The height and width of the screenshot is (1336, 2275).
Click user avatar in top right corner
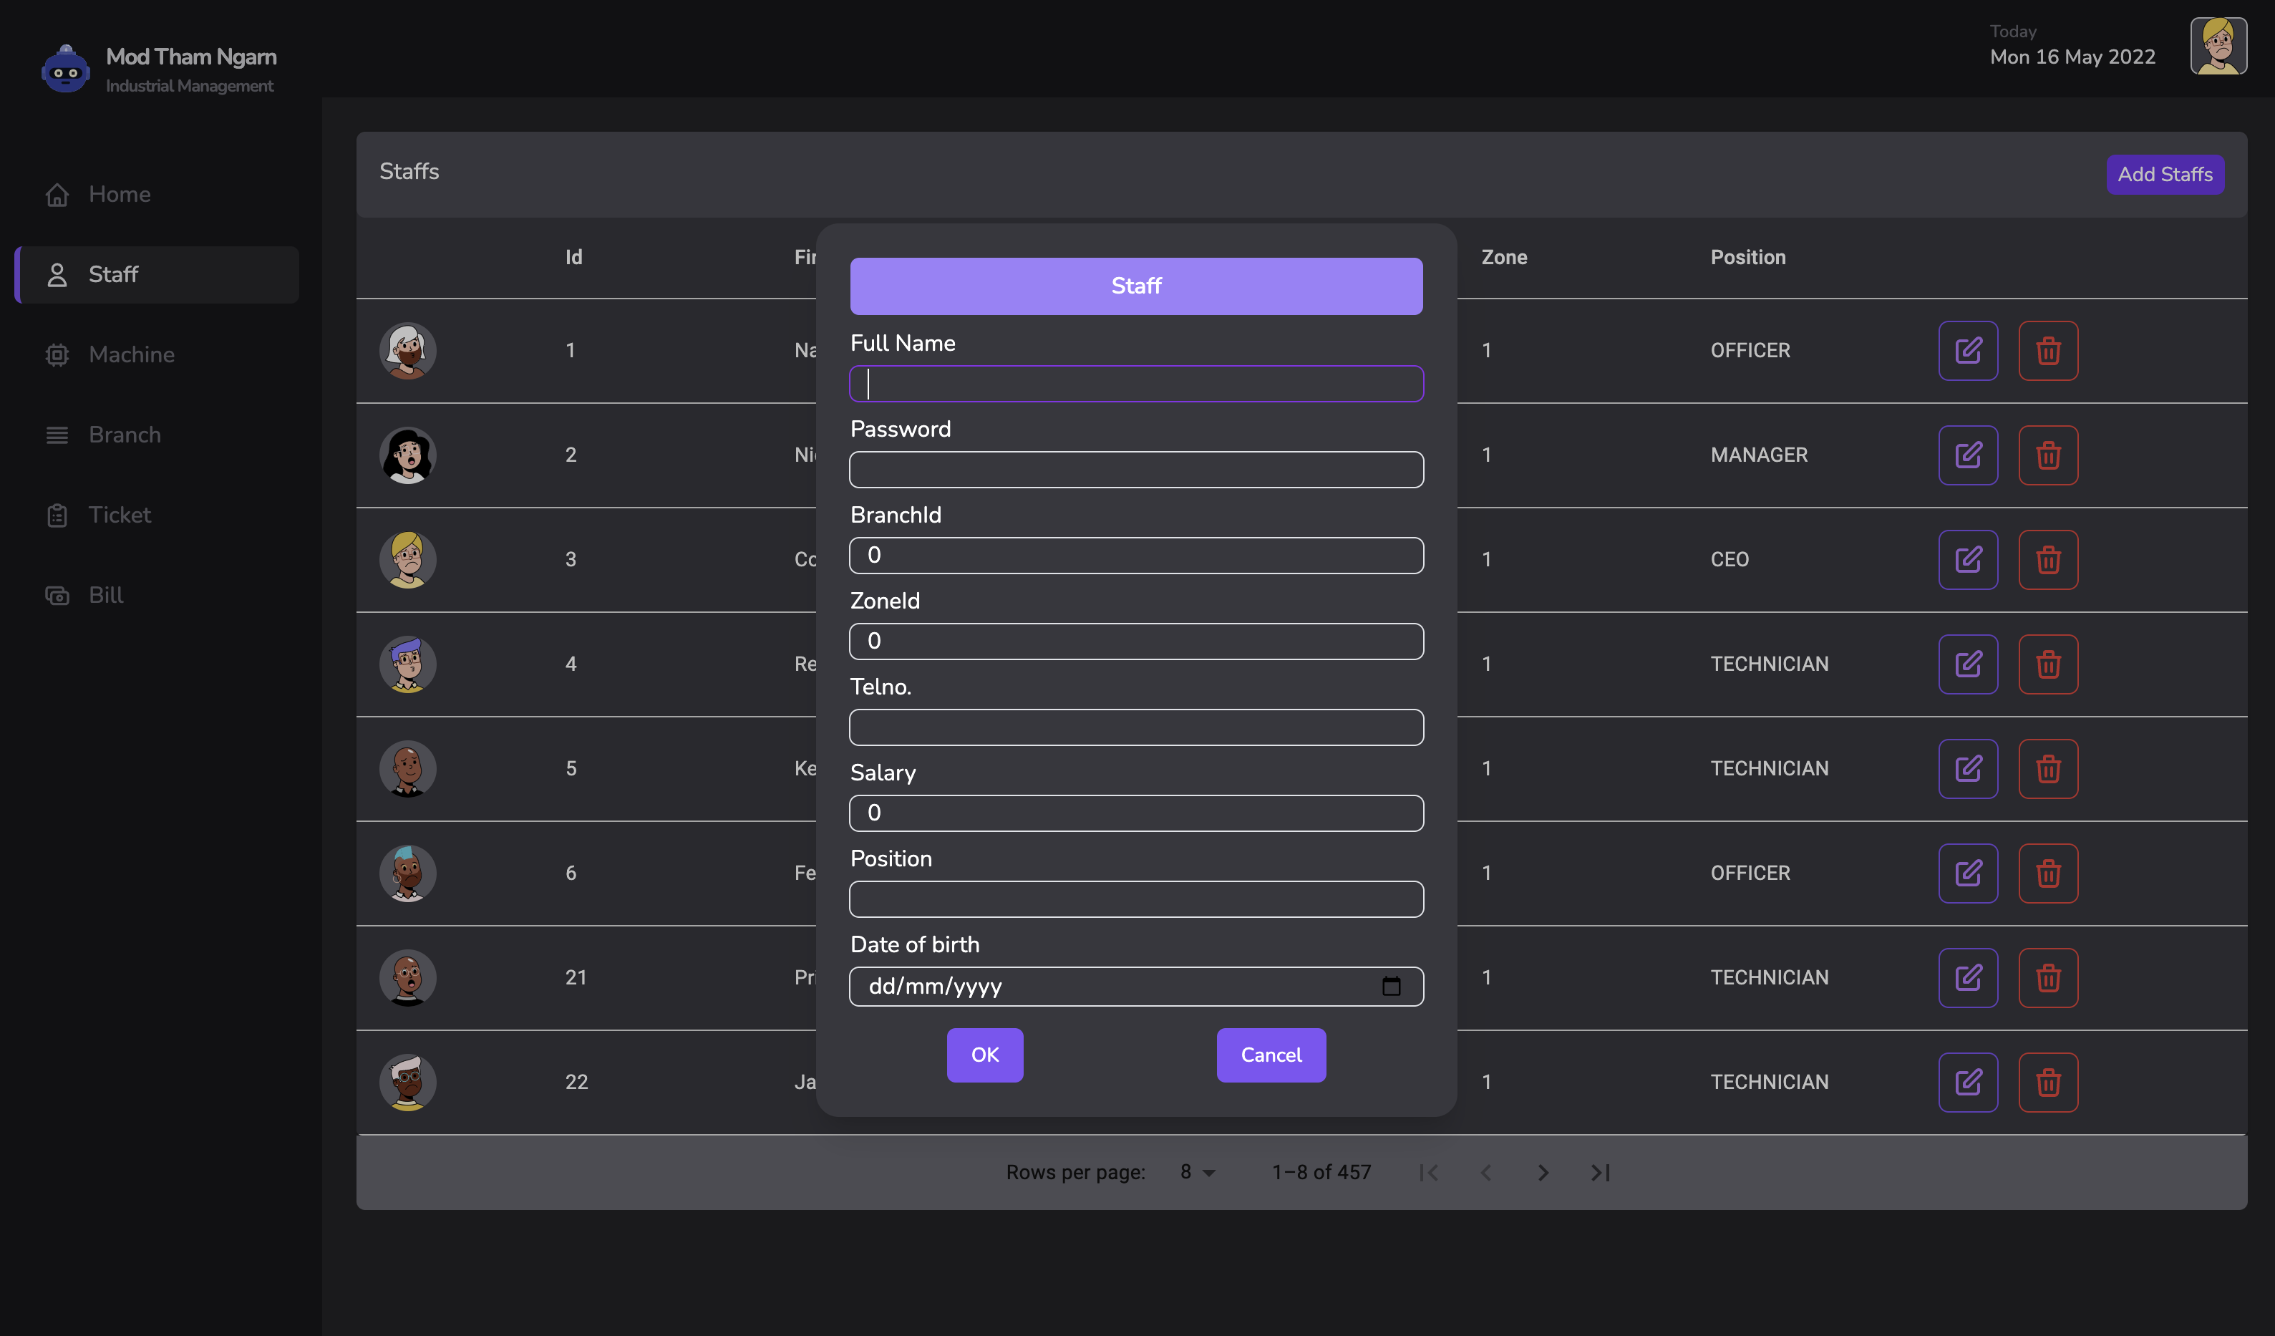click(2217, 46)
